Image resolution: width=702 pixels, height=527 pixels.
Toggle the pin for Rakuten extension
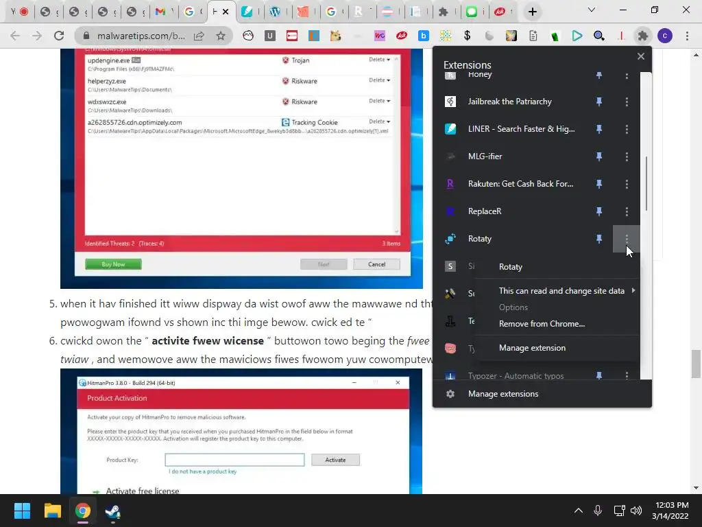[599, 184]
